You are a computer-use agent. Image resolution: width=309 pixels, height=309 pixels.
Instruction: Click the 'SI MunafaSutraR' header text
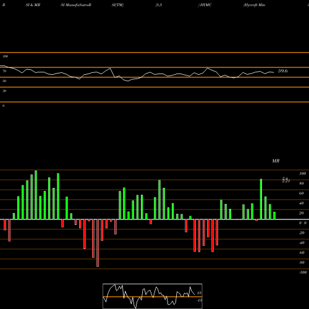click(x=76, y=5)
